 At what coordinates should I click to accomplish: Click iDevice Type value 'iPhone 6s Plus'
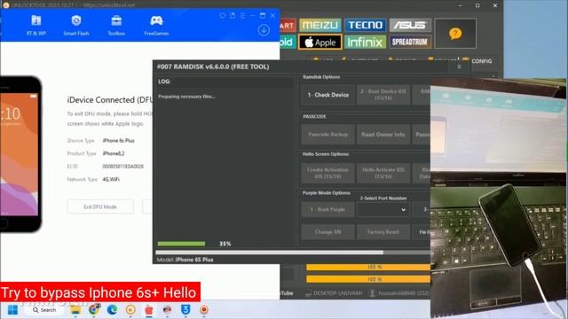click(118, 141)
